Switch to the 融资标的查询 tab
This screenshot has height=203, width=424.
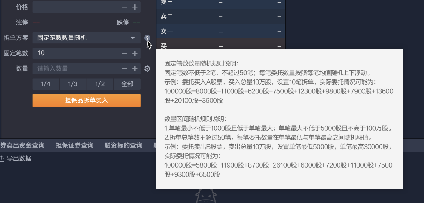pos(123,145)
